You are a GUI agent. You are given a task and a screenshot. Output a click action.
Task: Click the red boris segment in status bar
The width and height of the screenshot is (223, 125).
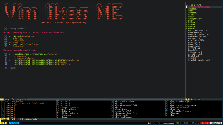[205, 123]
